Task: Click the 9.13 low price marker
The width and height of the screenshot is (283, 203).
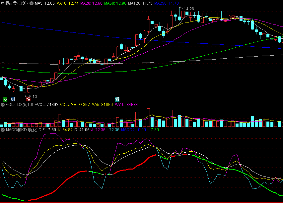Action: point(33,97)
